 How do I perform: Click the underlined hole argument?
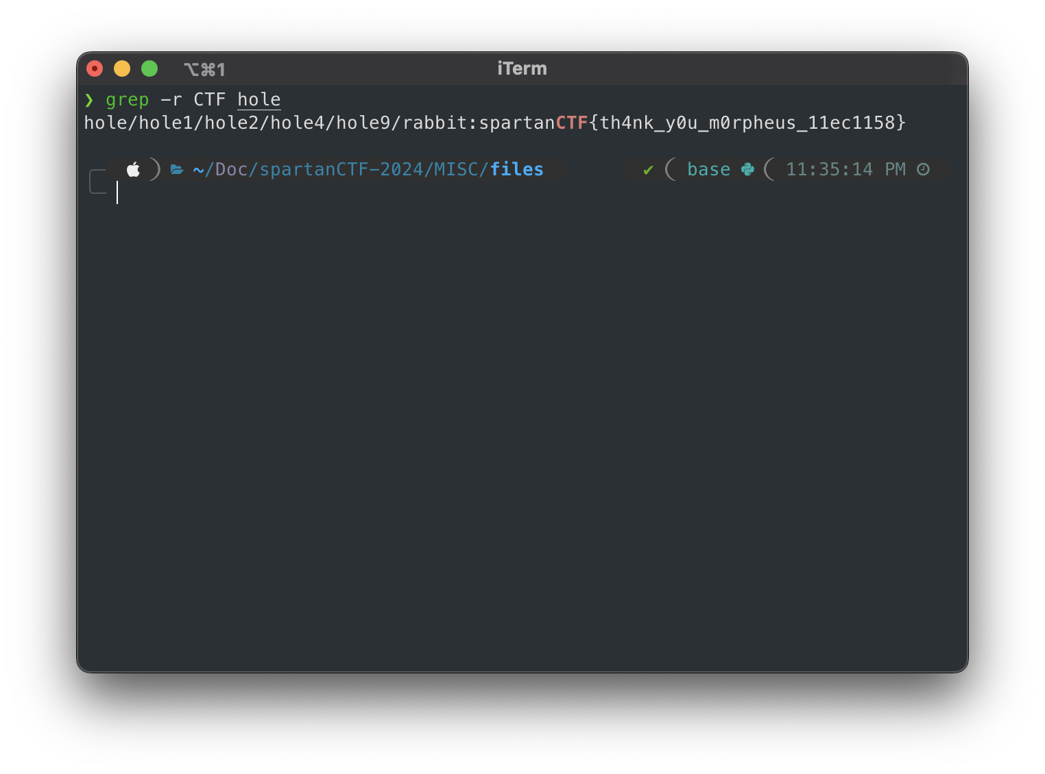259,100
